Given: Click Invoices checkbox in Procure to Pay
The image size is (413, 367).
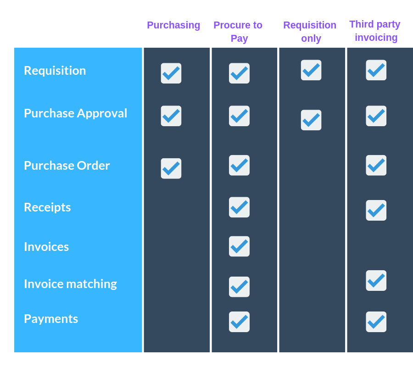Looking at the screenshot, I should (239, 246).
